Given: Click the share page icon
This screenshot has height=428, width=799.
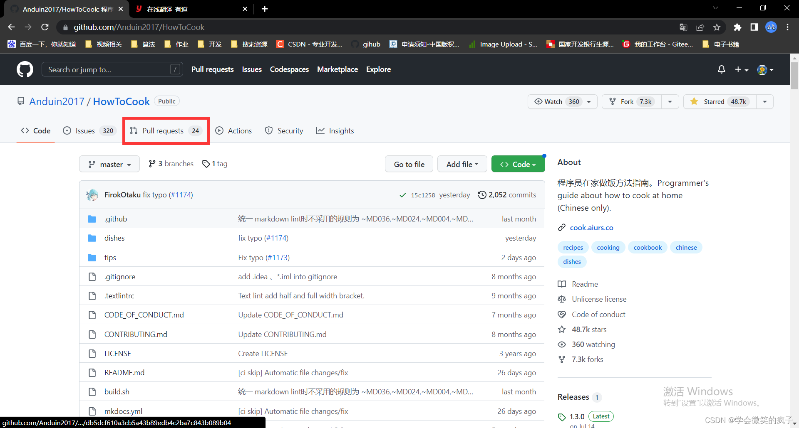Looking at the screenshot, I should coord(700,27).
